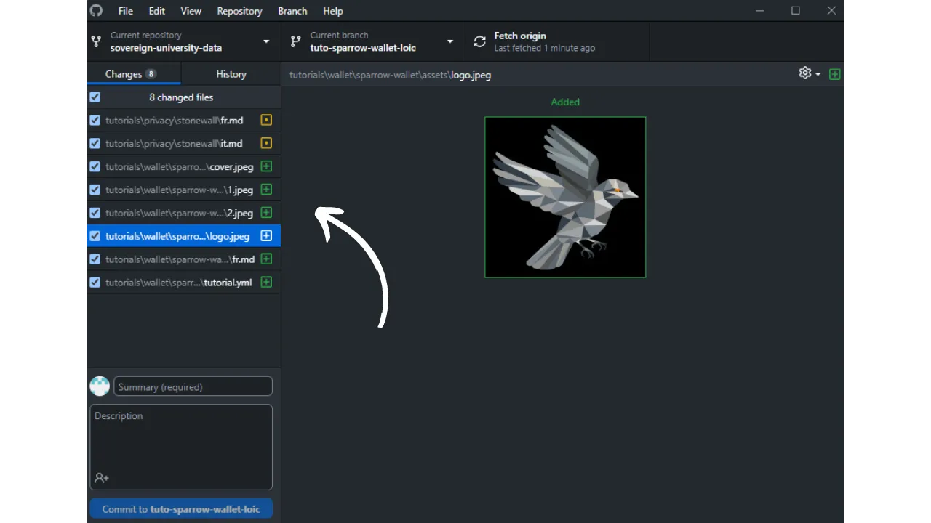Switch to the History tab
This screenshot has width=931, height=523.
(231, 74)
